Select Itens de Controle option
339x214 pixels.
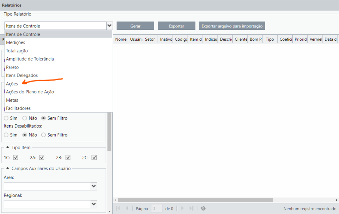tap(58, 34)
